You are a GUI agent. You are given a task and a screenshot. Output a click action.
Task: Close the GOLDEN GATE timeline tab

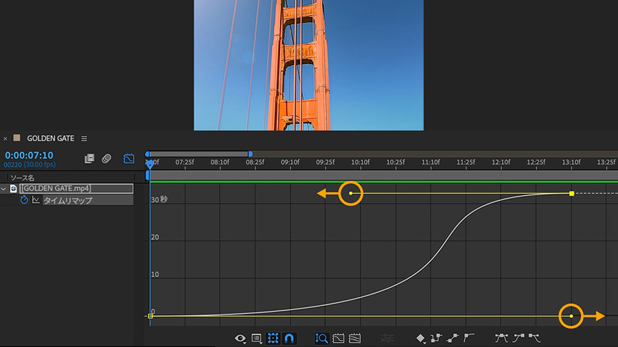pyautogui.click(x=5, y=139)
